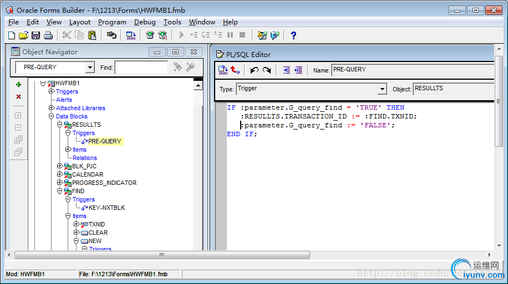Select the Relations node under RESULLTS

pyautogui.click(x=84, y=158)
